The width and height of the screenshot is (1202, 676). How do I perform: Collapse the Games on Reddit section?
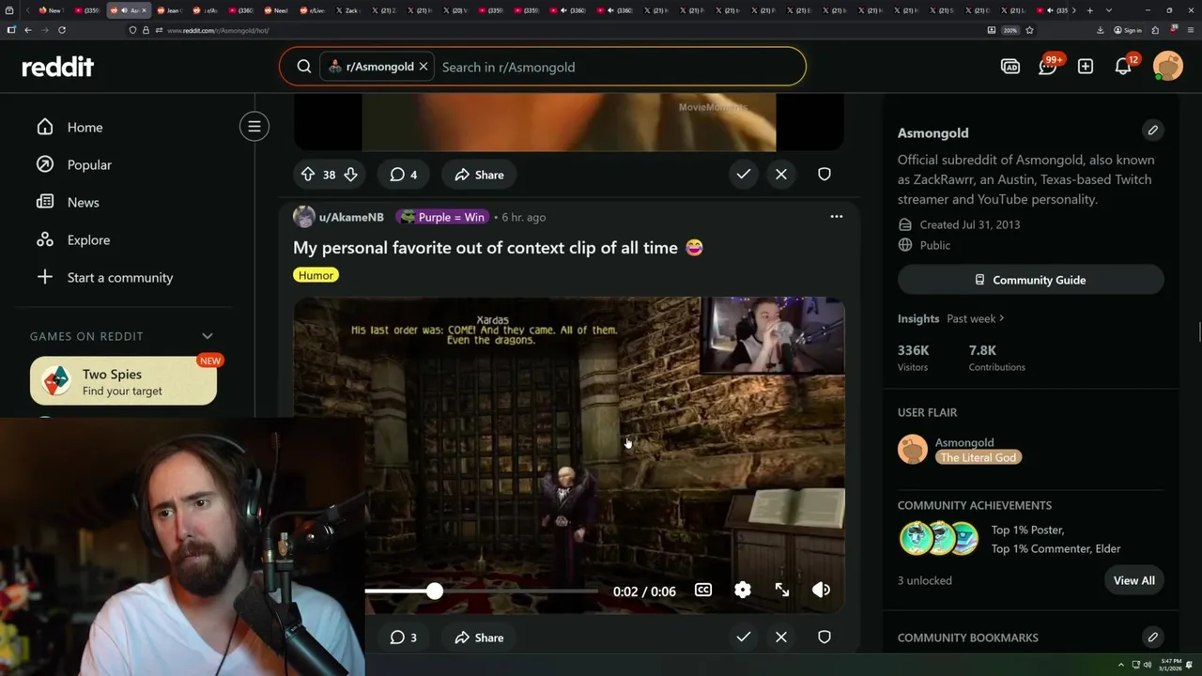(208, 336)
